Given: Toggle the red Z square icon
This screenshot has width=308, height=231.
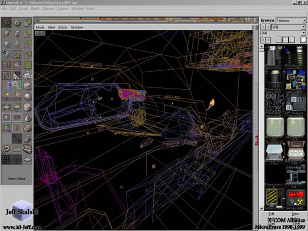Looking at the screenshot, I should (x=17, y=128).
